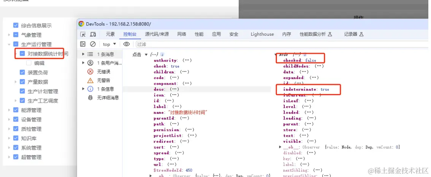
Task: Invoke the projectList property getter (…)
Action: tap(192, 136)
